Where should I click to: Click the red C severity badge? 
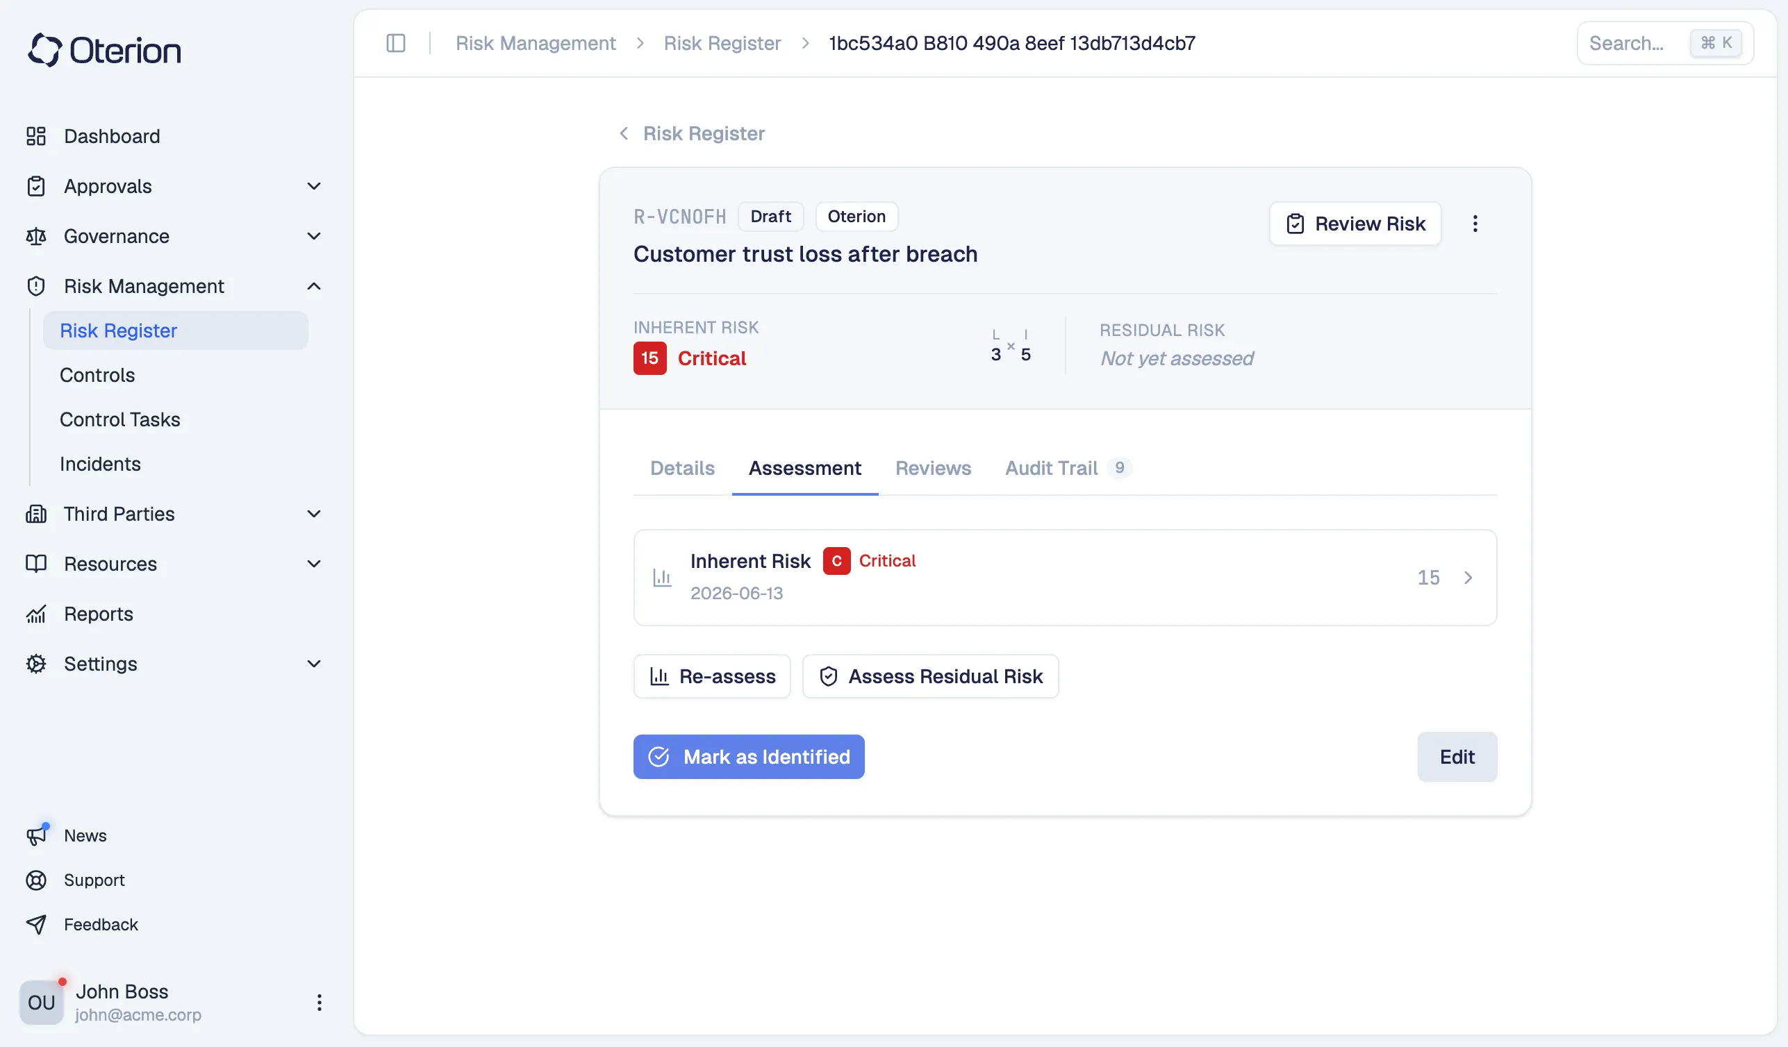tap(836, 561)
